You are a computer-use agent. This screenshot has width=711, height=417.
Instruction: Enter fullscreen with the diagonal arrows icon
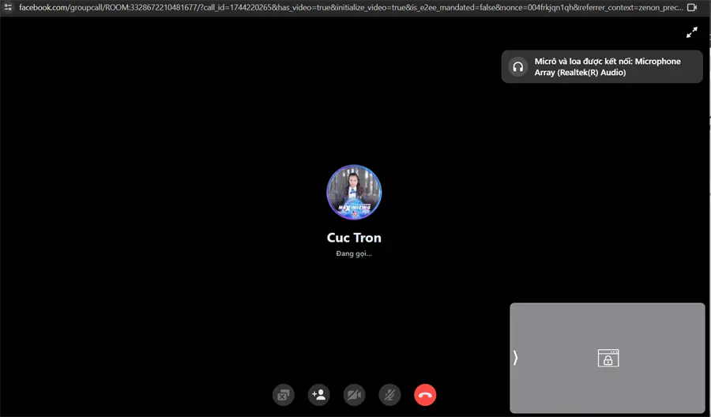tap(691, 32)
